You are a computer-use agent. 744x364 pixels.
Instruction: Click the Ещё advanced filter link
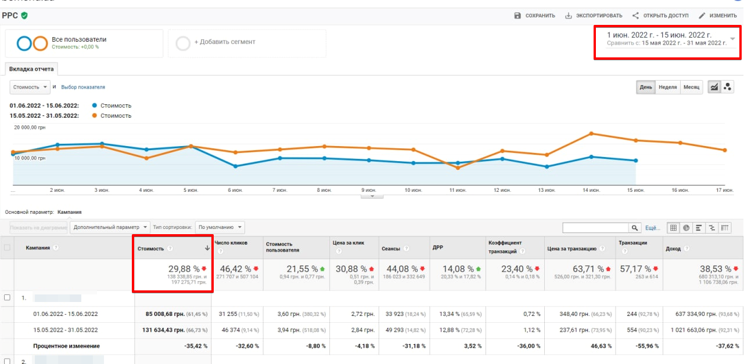click(653, 228)
